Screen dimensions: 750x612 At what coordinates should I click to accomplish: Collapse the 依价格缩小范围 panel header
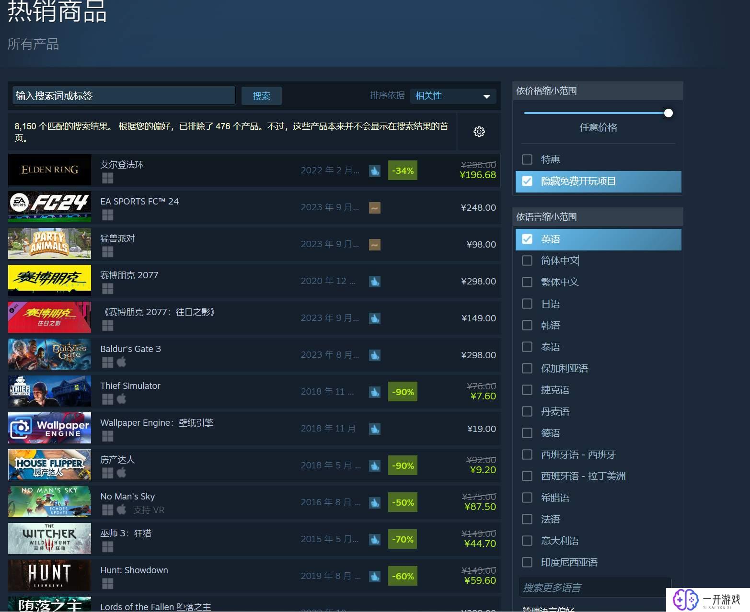coord(598,91)
